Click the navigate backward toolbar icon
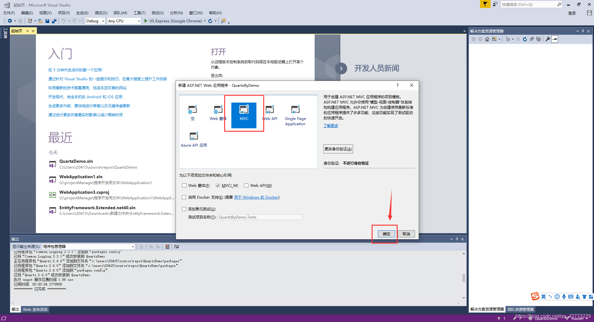Image resolution: width=594 pixels, height=322 pixels. pyautogui.click(x=10, y=21)
